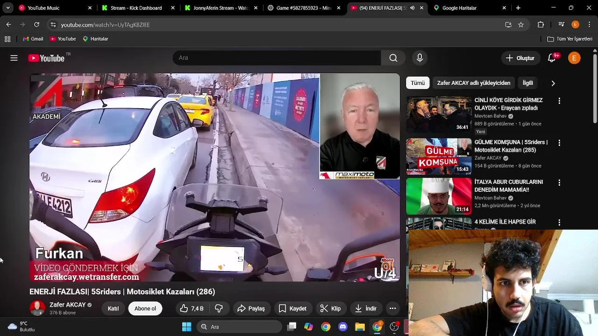
Task: Open Chrome extensions puzzle icon
Action: click(541, 25)
